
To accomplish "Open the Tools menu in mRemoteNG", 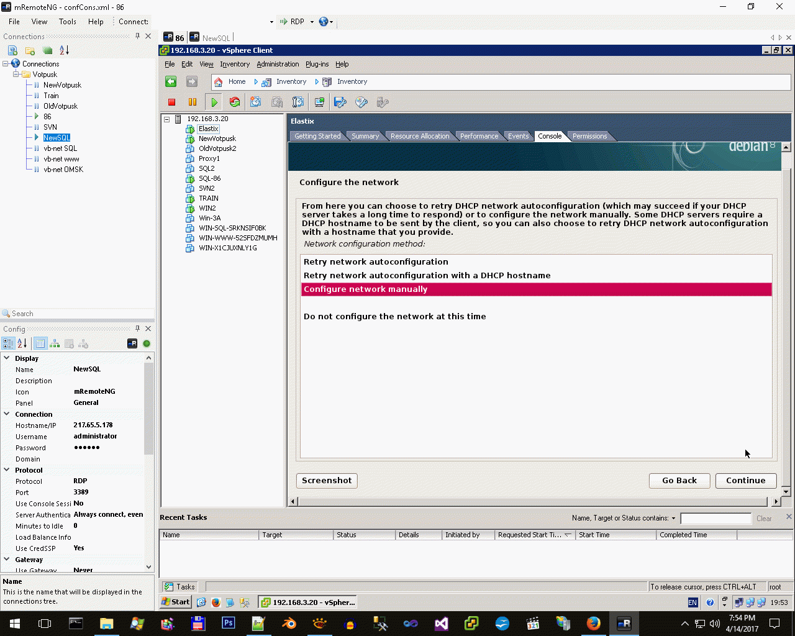I will [x=68, y=22].
